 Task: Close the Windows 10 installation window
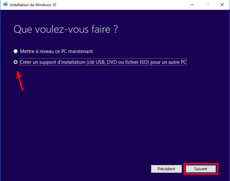point(222,5)
